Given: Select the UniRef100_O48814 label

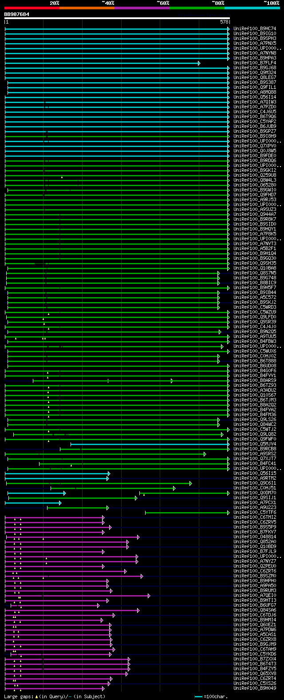Looking at the screenshot, I should click(255, 537).
